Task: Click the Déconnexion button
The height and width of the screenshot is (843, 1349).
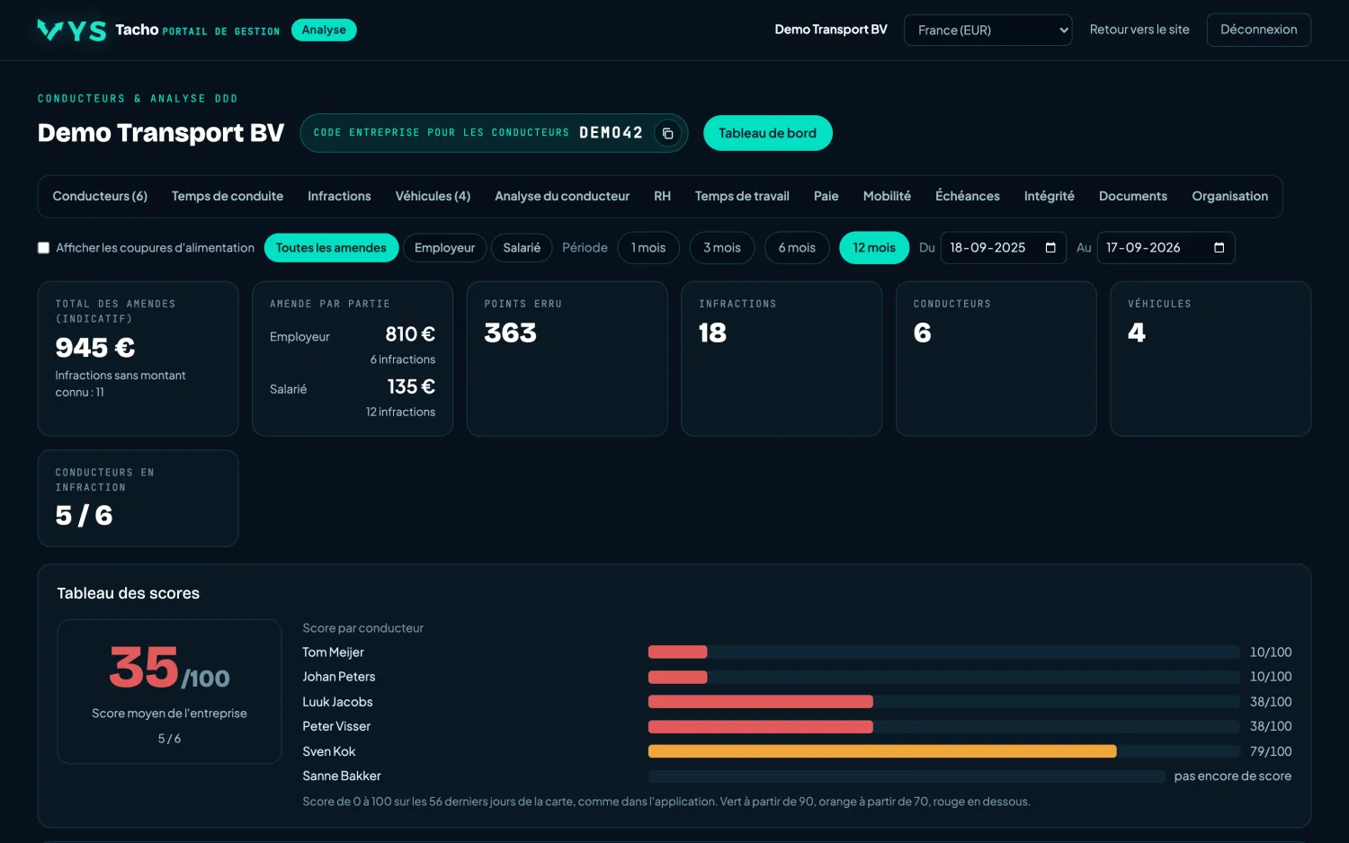Action: click(1258, 30)
